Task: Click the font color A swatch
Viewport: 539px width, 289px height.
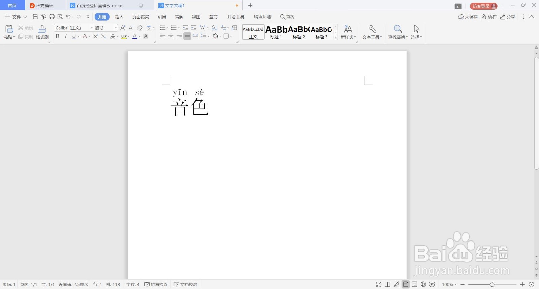Action: [x=135, y=36]
